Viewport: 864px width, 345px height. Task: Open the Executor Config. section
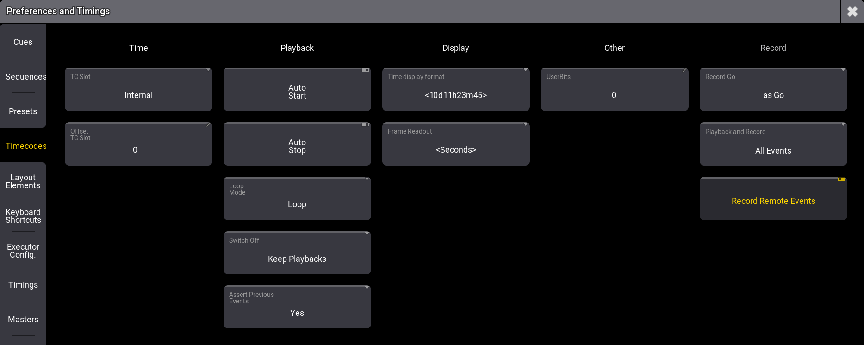(23, 251)
